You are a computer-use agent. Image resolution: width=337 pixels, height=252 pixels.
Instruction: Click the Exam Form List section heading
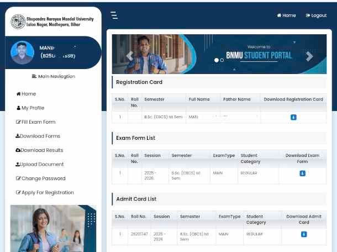135,138
